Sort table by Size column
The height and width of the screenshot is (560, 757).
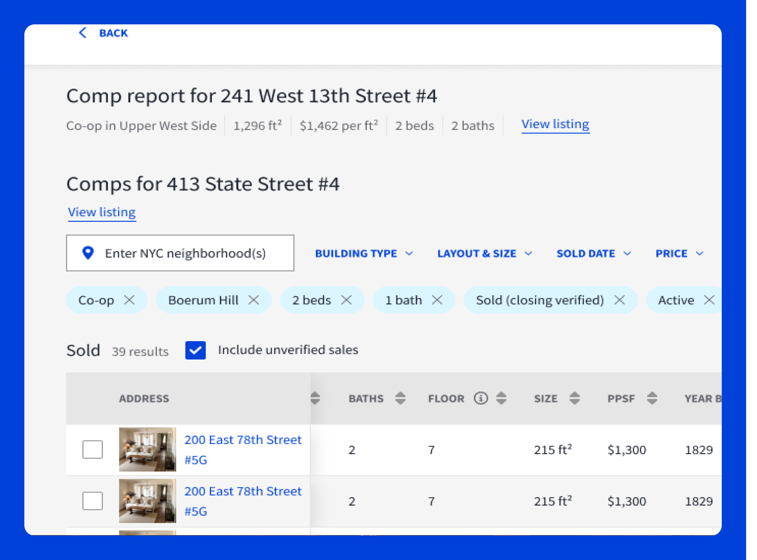pyautogui.click(x=574, y=398)
